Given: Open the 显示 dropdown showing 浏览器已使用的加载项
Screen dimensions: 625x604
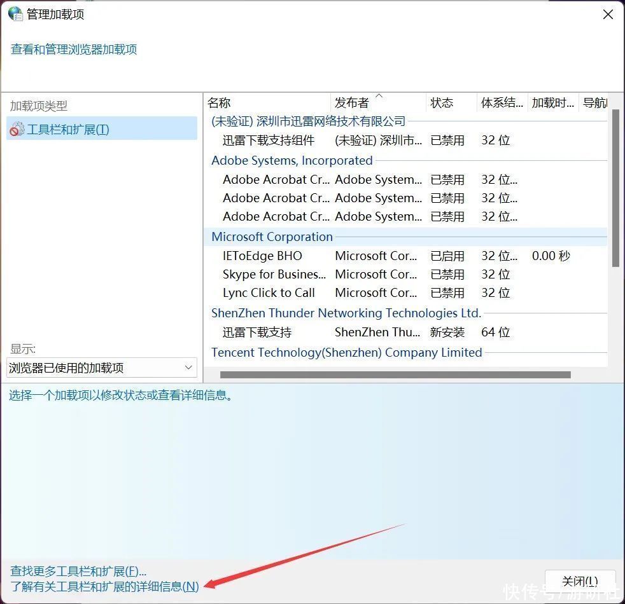Looking at the screenshot, I should (102, 367).
